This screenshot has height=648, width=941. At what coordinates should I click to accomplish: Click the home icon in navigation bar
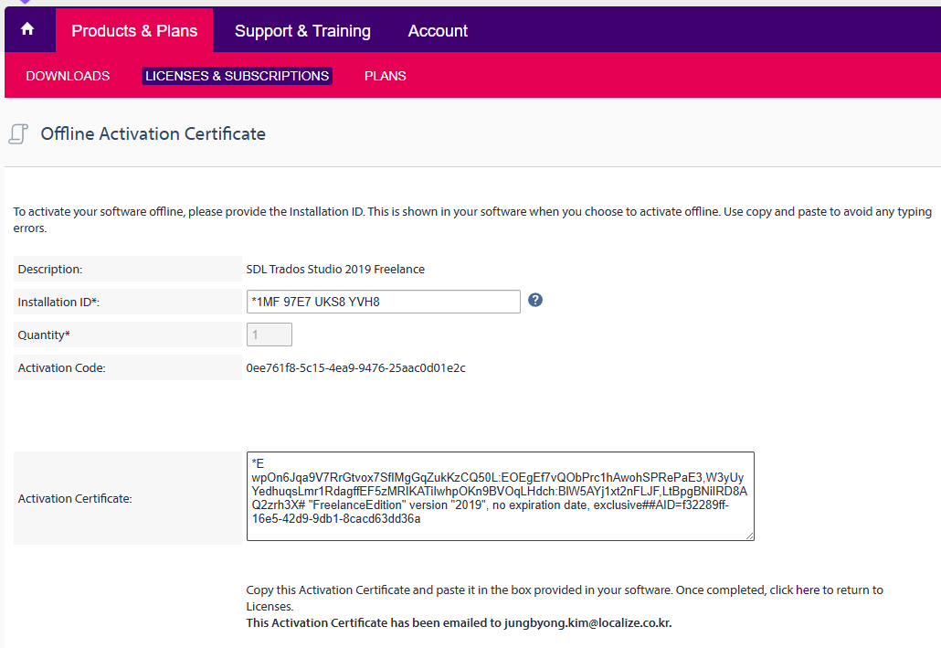27,30
